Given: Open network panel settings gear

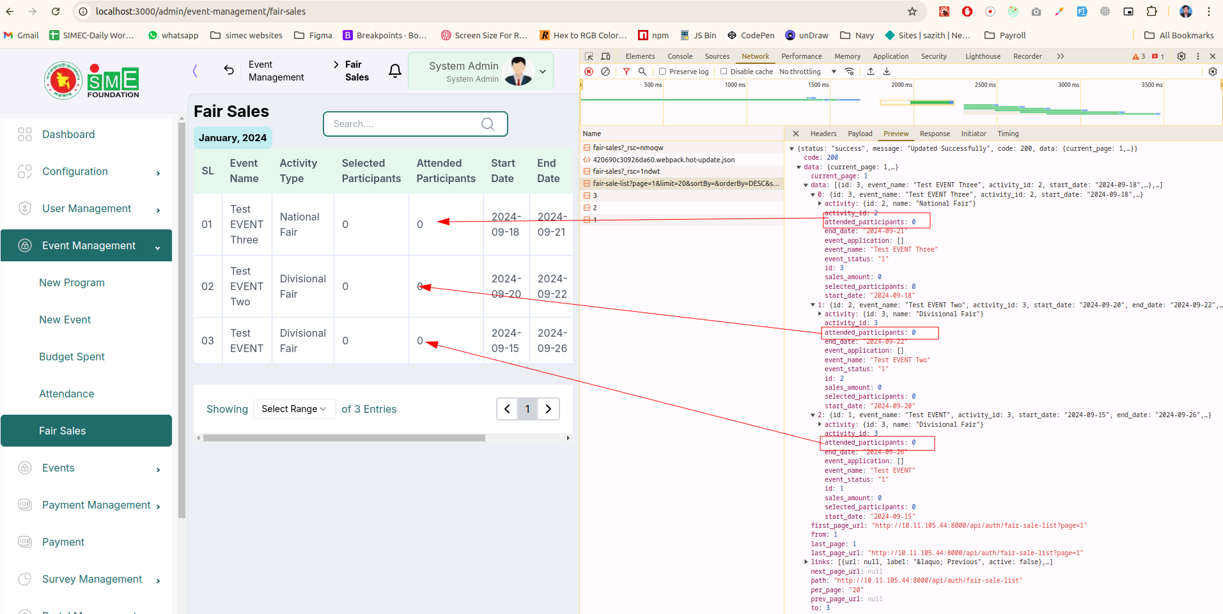Looking at the screenshot, I should click(1212, 72).
